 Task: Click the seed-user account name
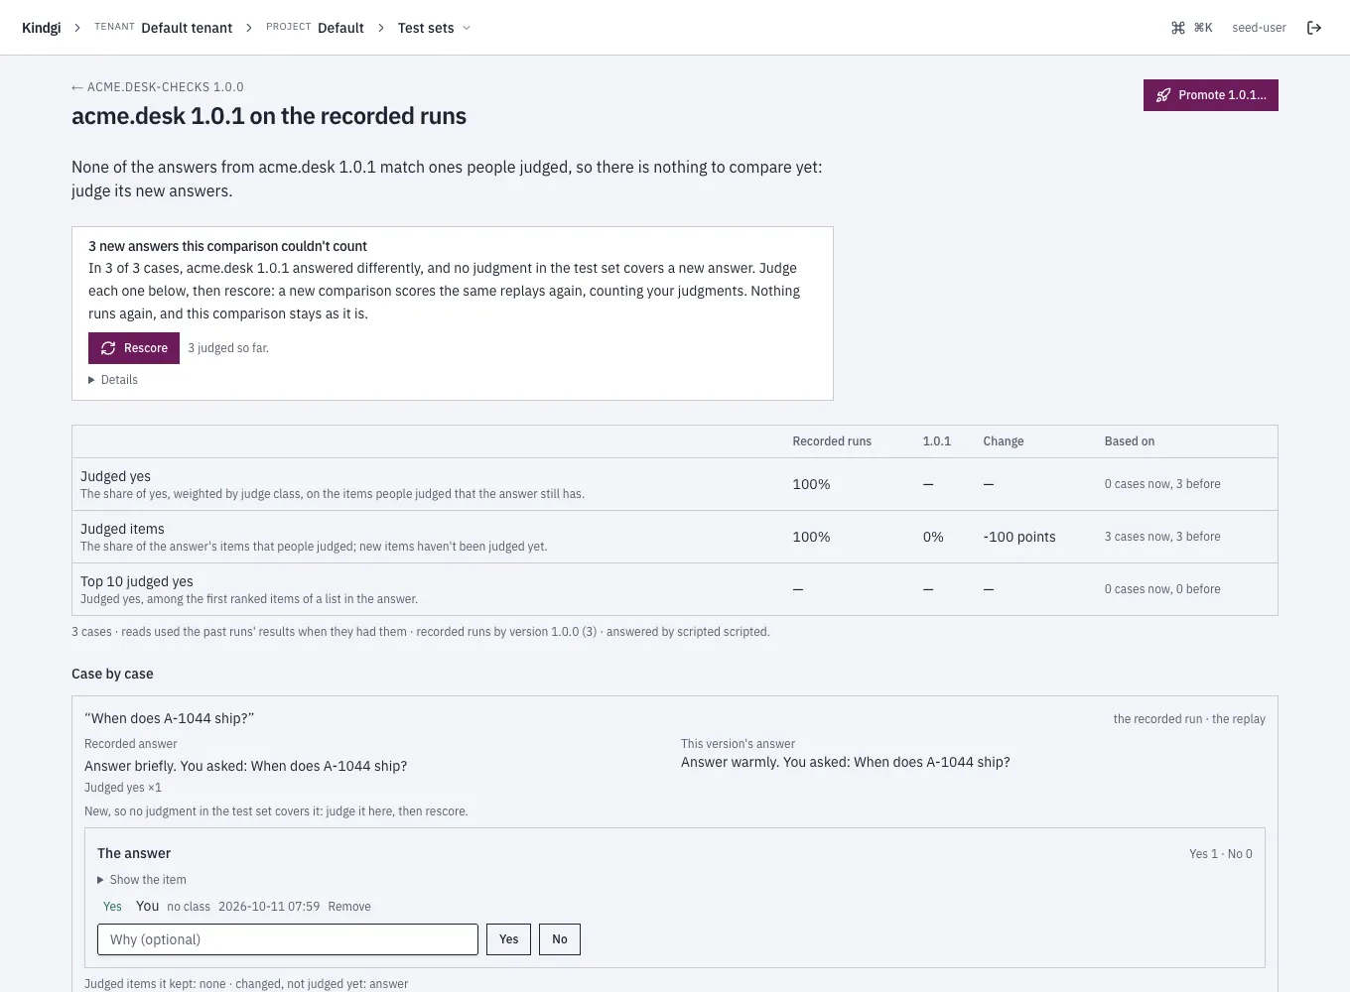tap(1259, 28)
